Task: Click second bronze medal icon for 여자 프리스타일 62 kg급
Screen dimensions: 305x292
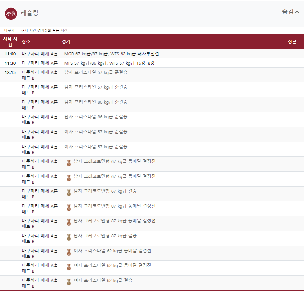Action: tap(69, 267)
